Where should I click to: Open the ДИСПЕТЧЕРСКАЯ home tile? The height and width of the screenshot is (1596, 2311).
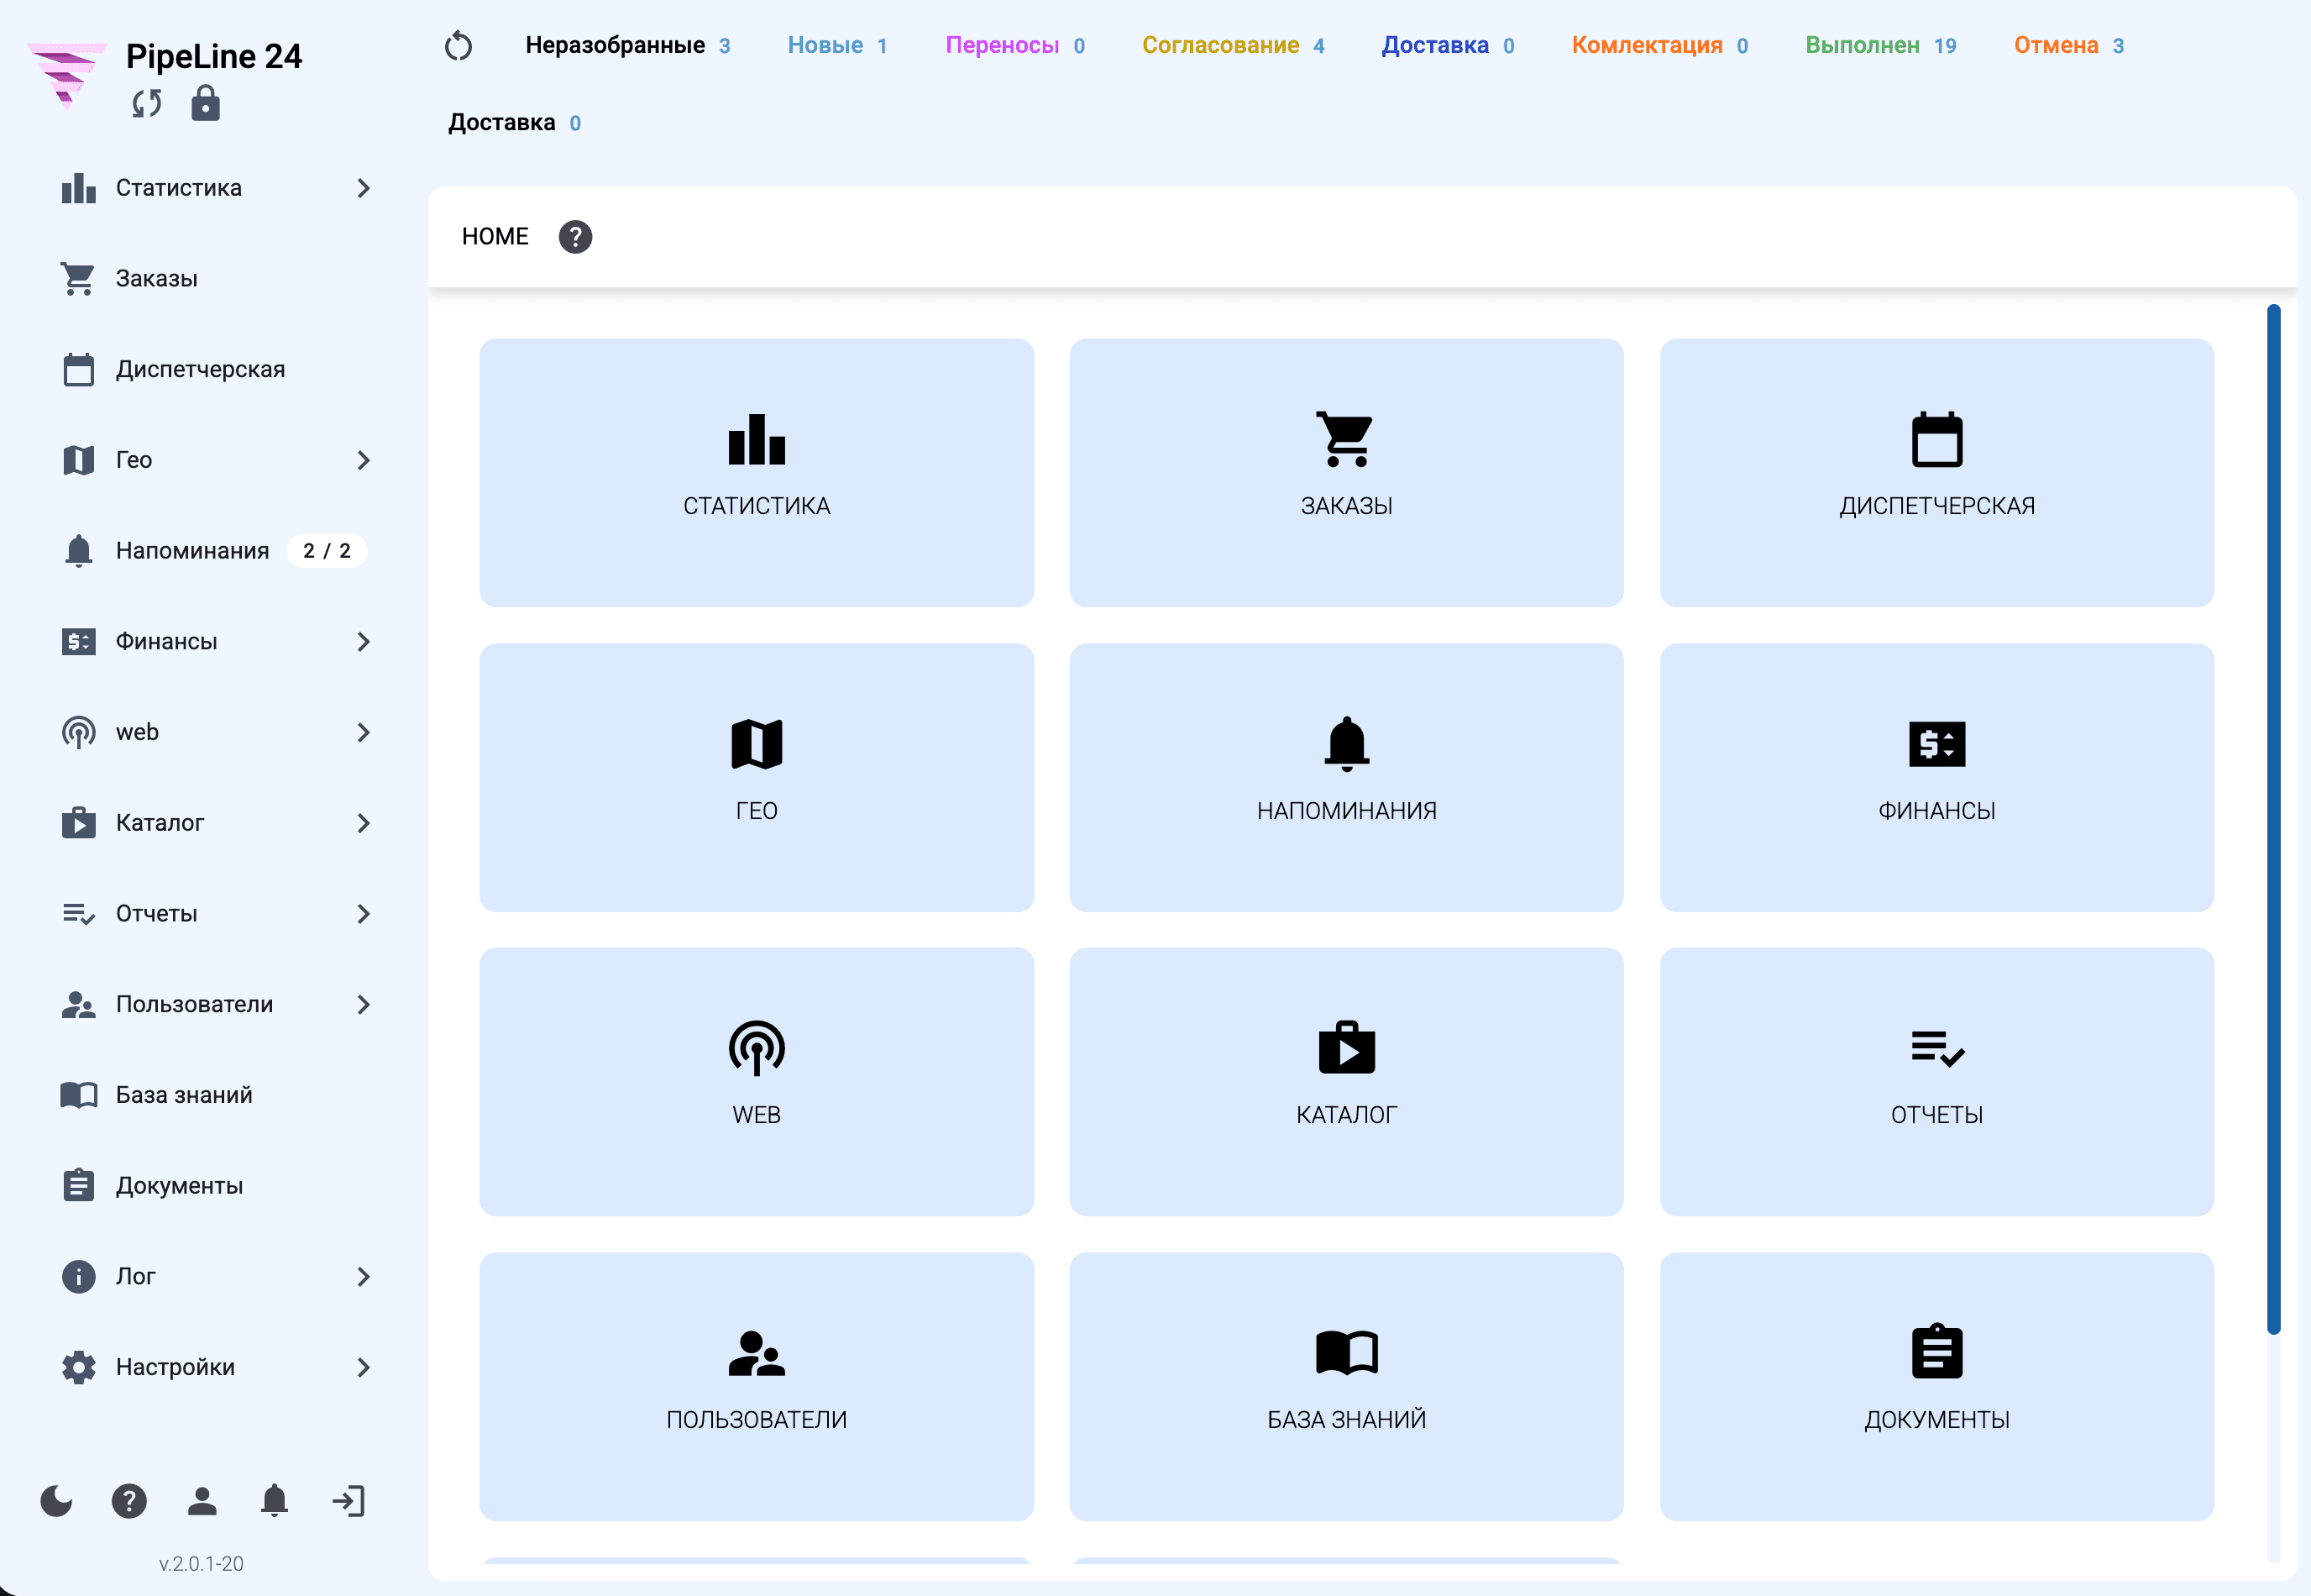[1936, 473]
